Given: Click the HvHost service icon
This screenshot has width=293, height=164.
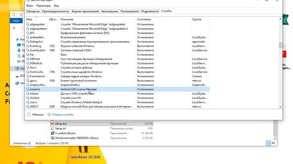Looking at the screenshot, I should click(x=27, y=98).
